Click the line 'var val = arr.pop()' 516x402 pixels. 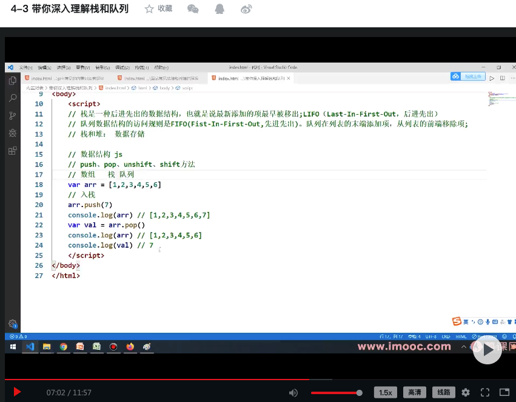point(106,225)
